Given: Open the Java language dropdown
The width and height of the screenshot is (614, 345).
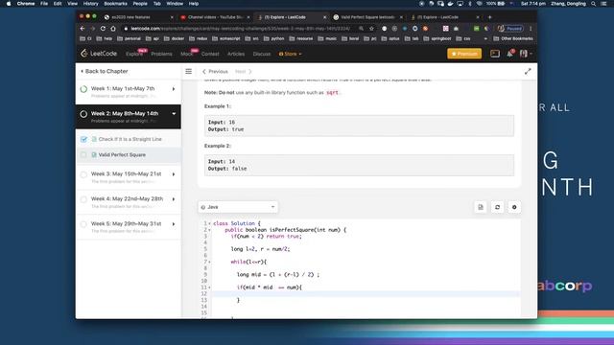Looking at the screenshot, I should (x=238, y=207).
